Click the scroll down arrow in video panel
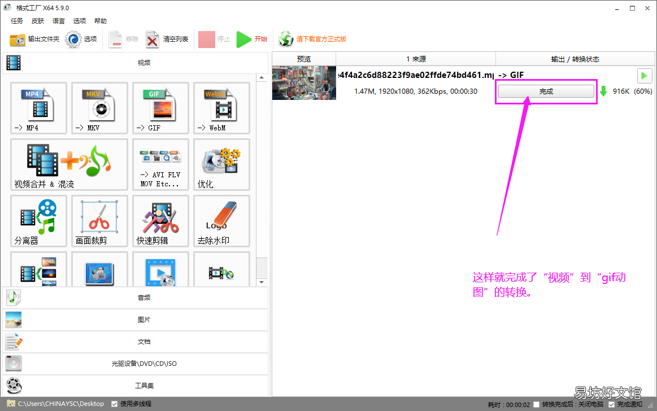 262,282
